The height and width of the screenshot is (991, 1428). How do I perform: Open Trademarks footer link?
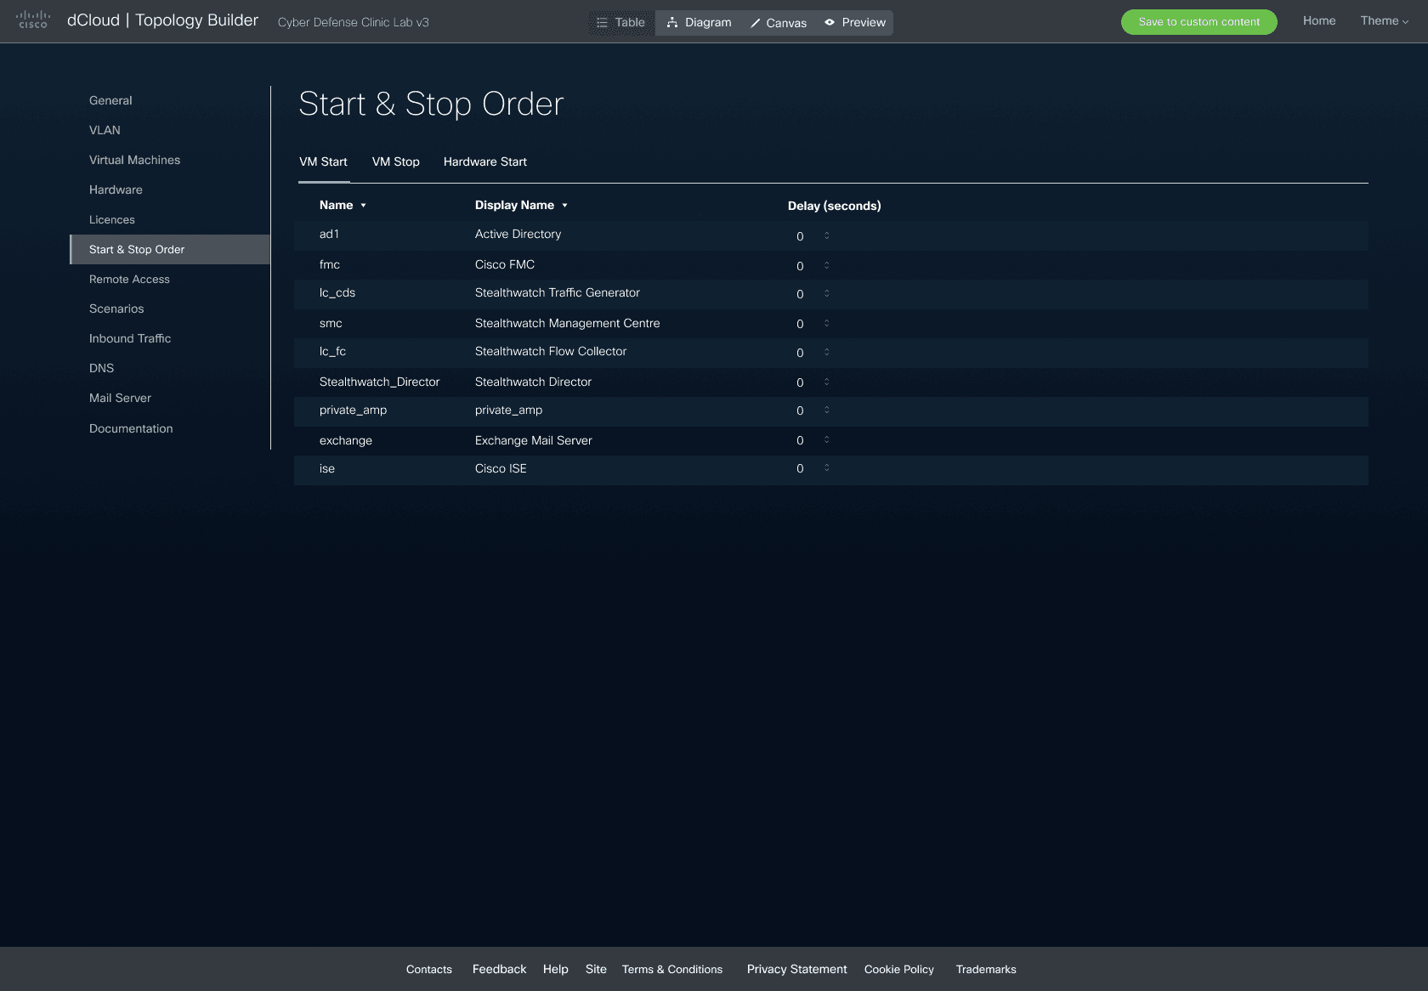(x=985, y=969)
